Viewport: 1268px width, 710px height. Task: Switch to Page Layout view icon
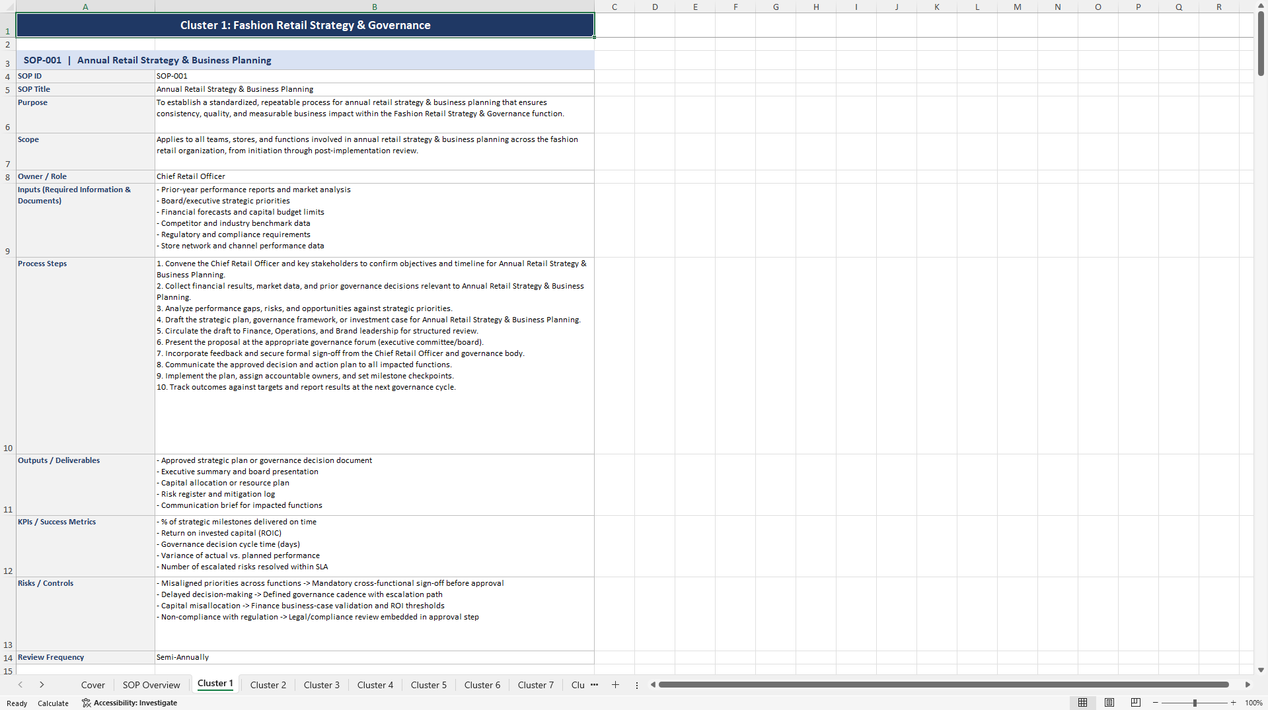[x=1109, y=703]
